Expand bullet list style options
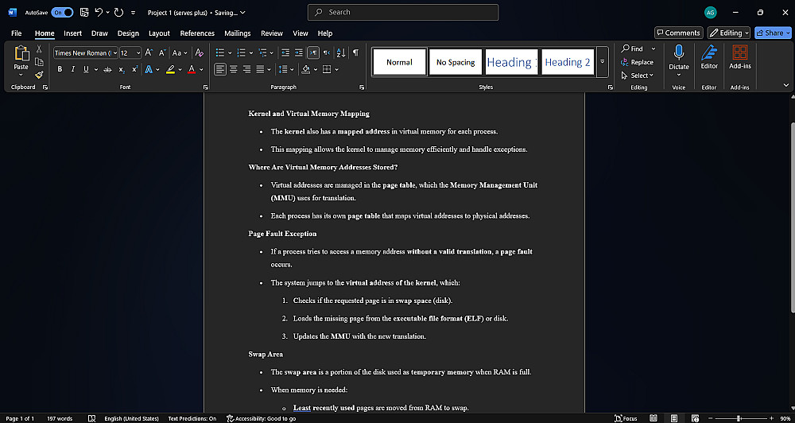Viewport: 795px width, 423px height. (230, 52)
